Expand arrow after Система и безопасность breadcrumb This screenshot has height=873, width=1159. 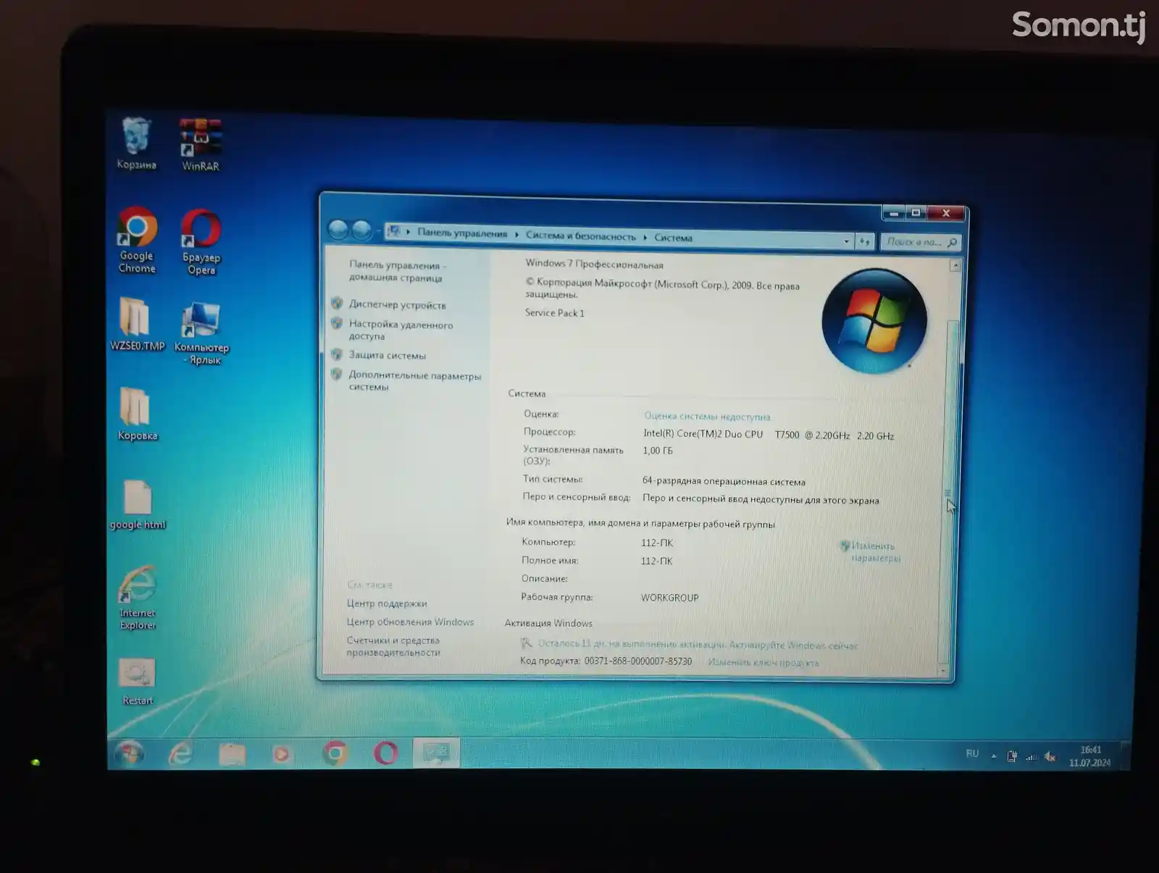(x=645, y=237)
